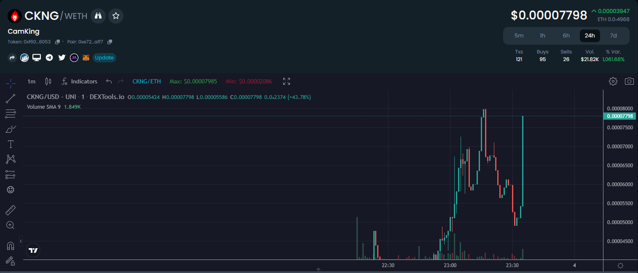Click the share arrow icon
Image resolution: width=638 pixels, height=273 pixels.
[12, 57]
